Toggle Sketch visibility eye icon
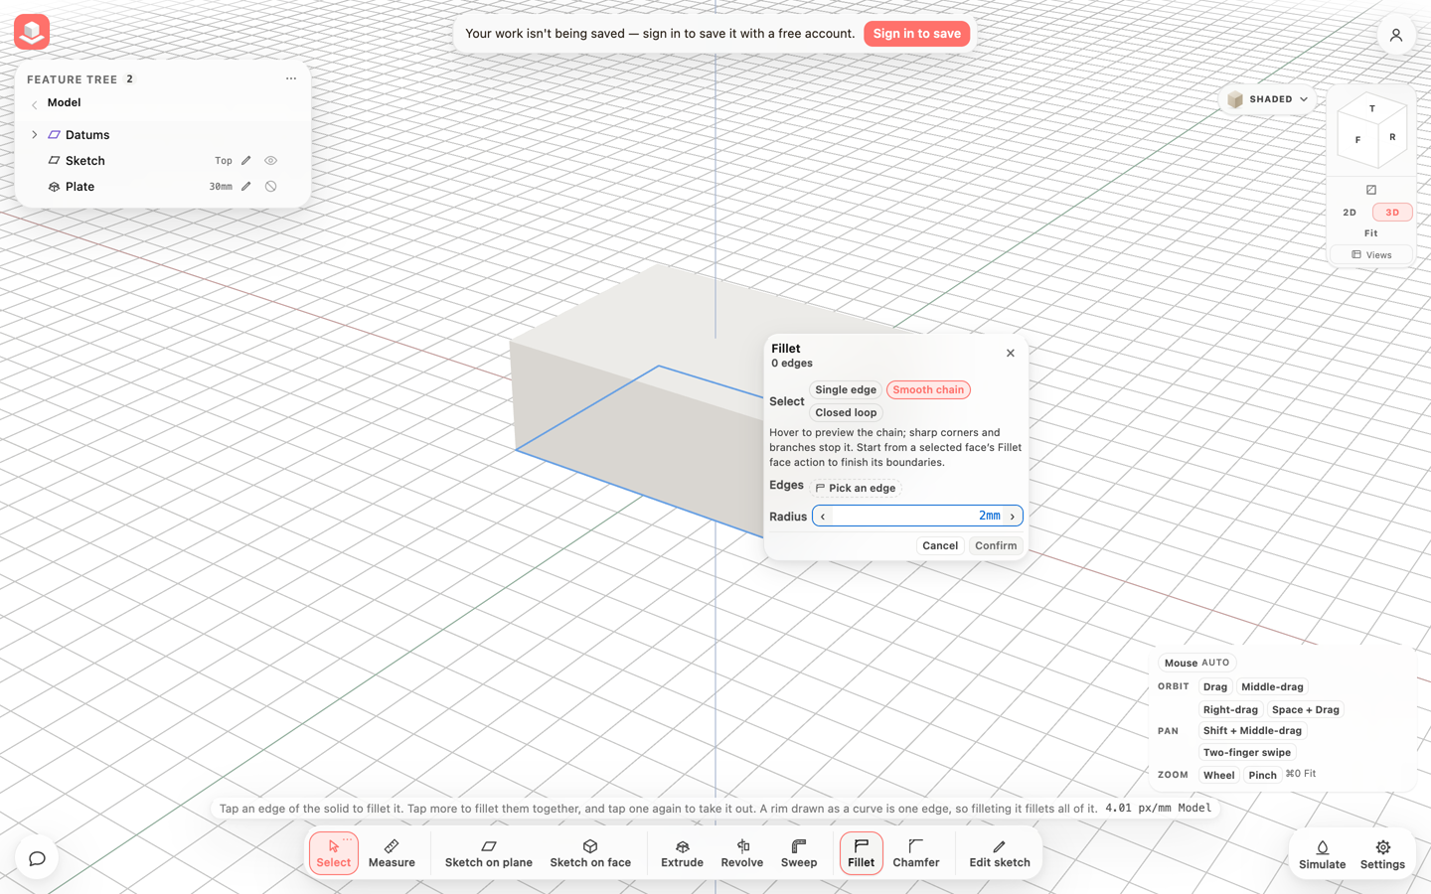This screenshot has width=1431, height=894. 270,161
